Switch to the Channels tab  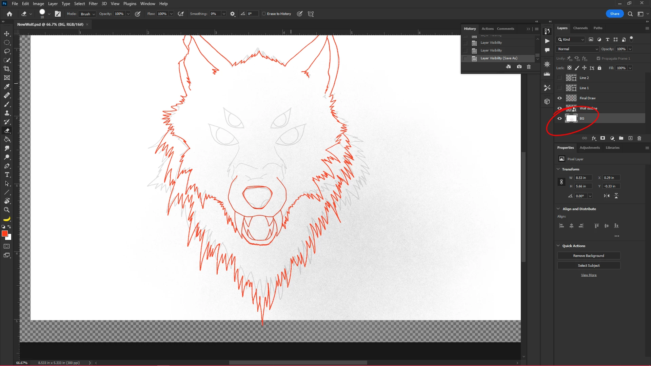click(x=580, y=28)
